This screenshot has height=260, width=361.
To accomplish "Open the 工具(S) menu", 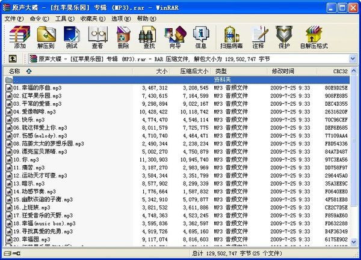I will click(65, 19).
